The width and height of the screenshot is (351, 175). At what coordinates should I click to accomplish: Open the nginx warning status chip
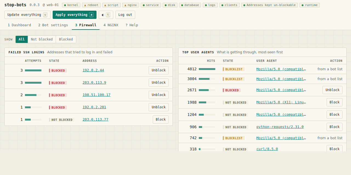131,5
